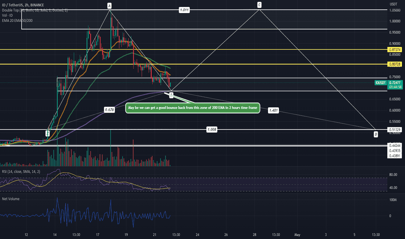This screenshot has height=239, width=405.
Task: Click the 1.011 ratio label
Action: pos(184,10)
